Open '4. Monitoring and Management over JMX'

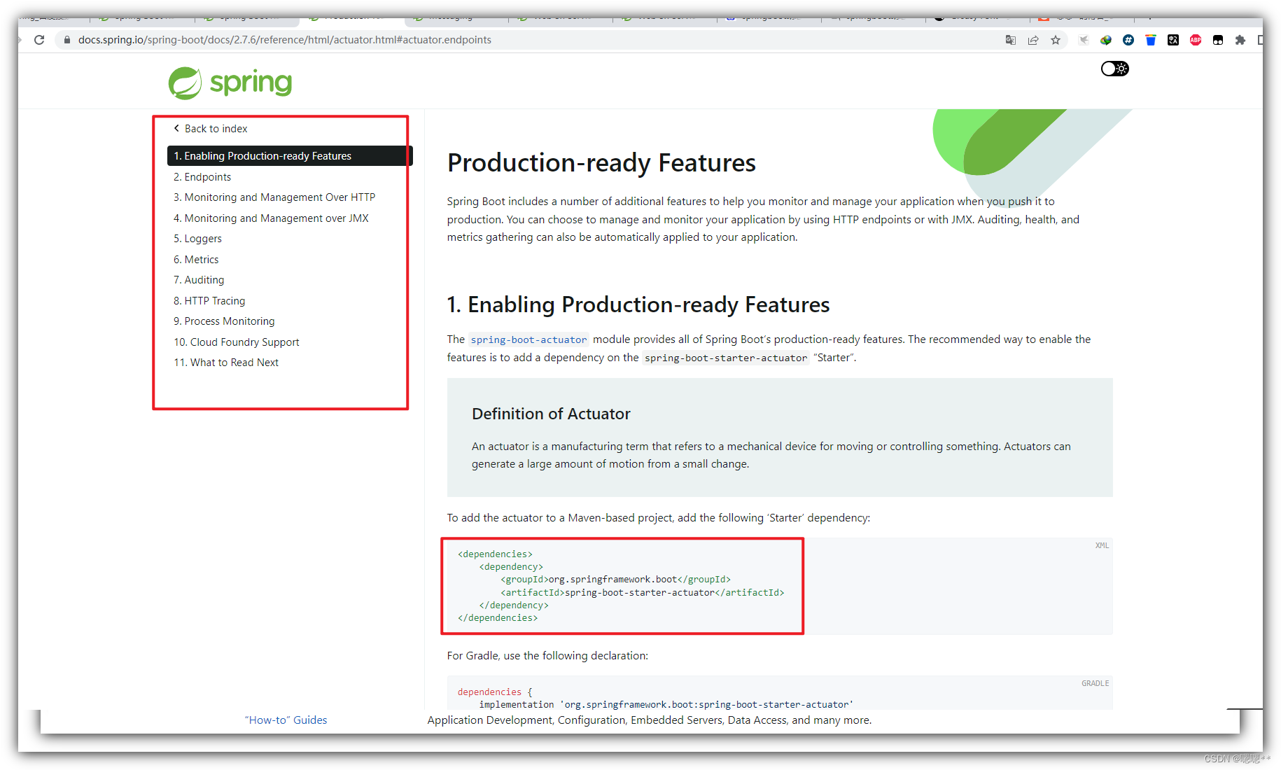point(271,218)
